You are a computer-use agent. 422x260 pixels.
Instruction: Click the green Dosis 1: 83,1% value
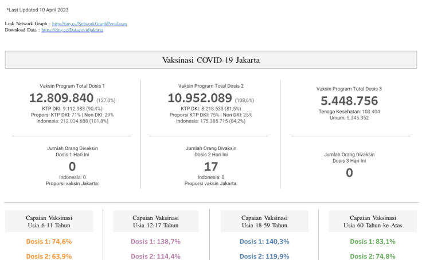pyautogui.click(x=373, y=242)
